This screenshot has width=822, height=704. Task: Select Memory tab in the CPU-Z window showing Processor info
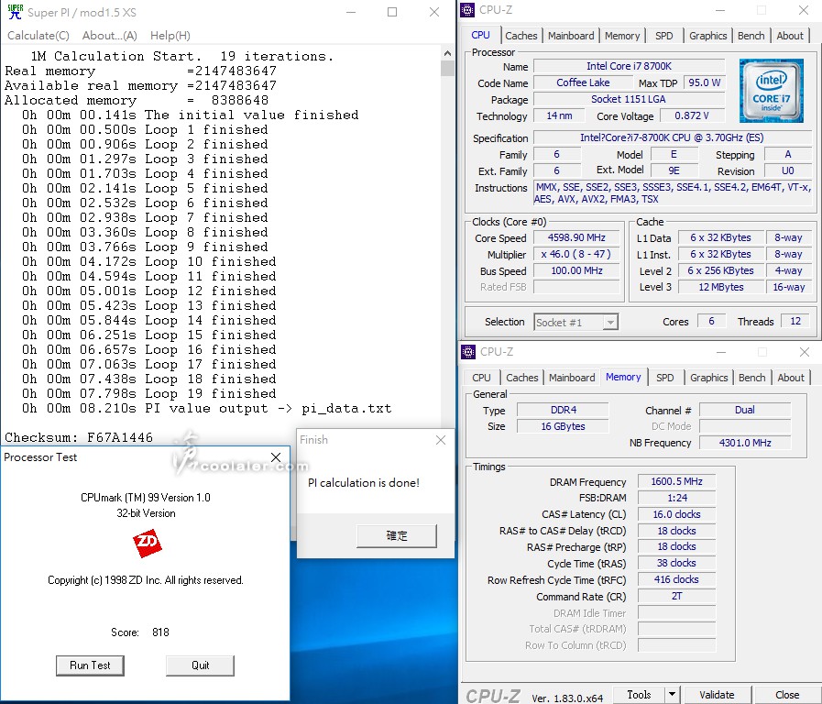(x=622, y=36)
